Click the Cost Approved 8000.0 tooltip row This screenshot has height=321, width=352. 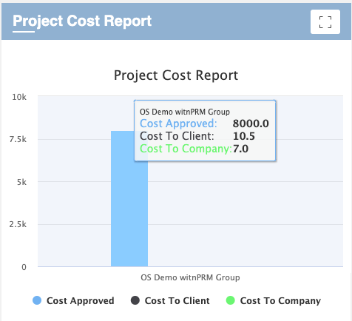pos(204,124)
